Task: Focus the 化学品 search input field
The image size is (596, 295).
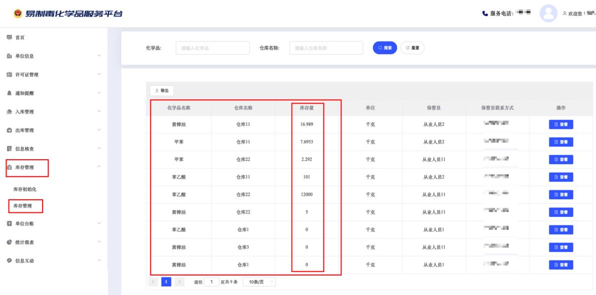Action: (212, 48)
